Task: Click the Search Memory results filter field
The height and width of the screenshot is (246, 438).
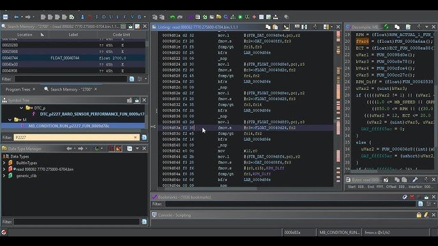Action: (x=71, y=79)
